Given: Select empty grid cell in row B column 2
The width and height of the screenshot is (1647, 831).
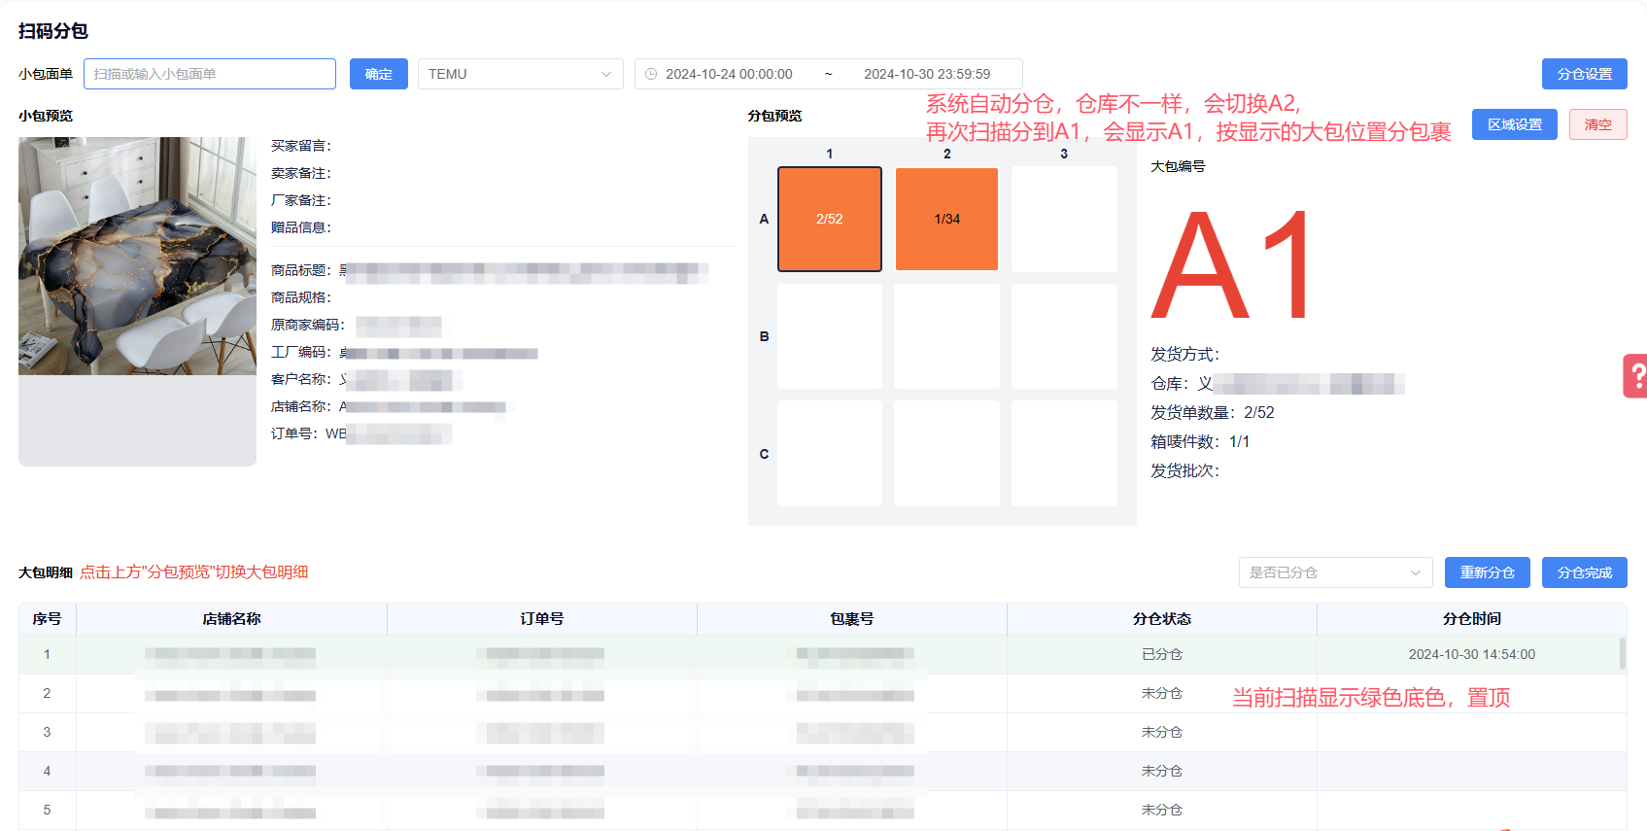Looking at the screenshot, I should [946, 336].
